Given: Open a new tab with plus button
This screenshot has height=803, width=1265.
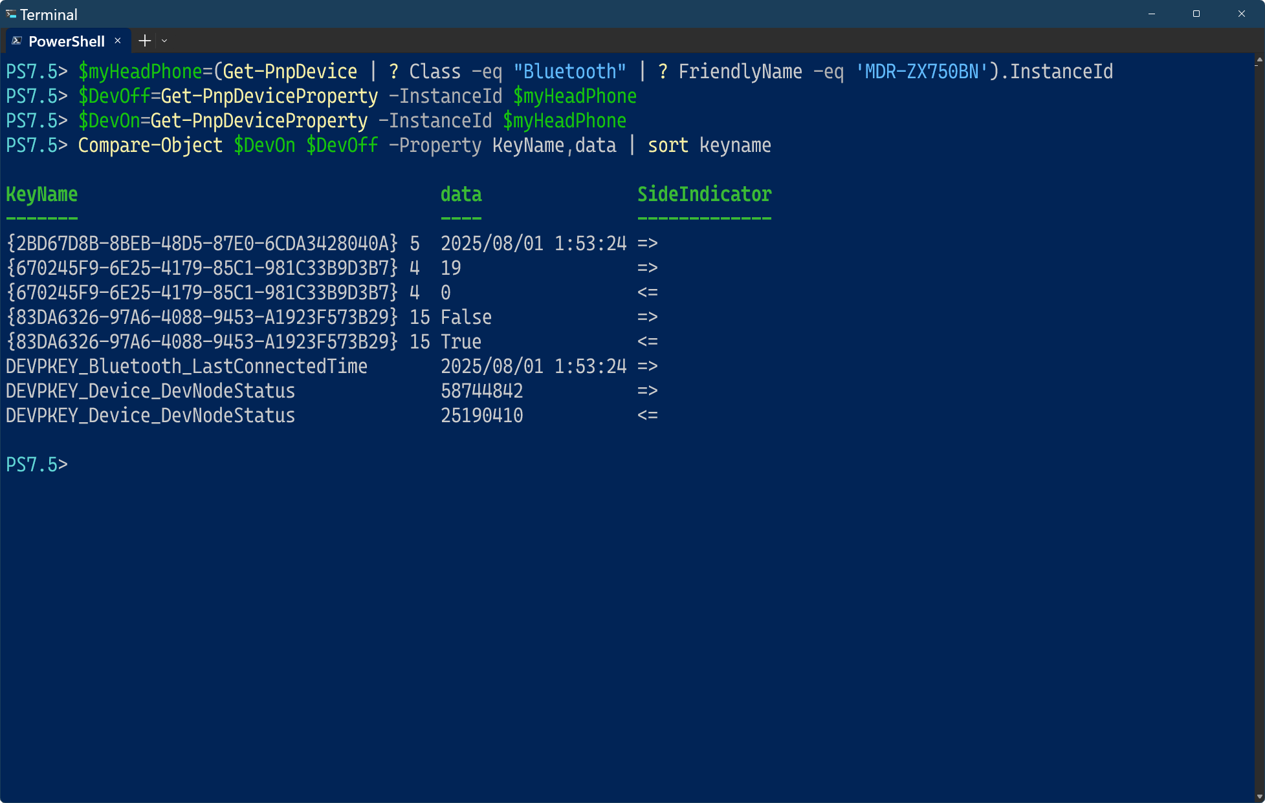Looking at the screenshot, I should [x=145, y=41].
